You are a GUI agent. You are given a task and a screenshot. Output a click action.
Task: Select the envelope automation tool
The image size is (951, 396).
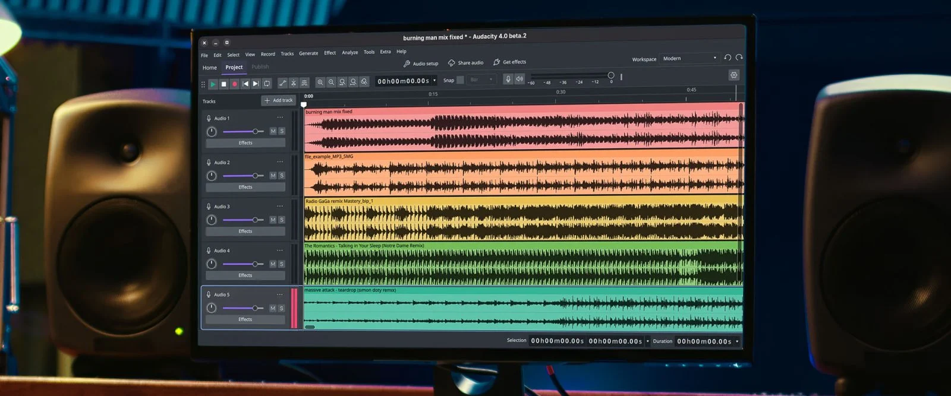283,83
